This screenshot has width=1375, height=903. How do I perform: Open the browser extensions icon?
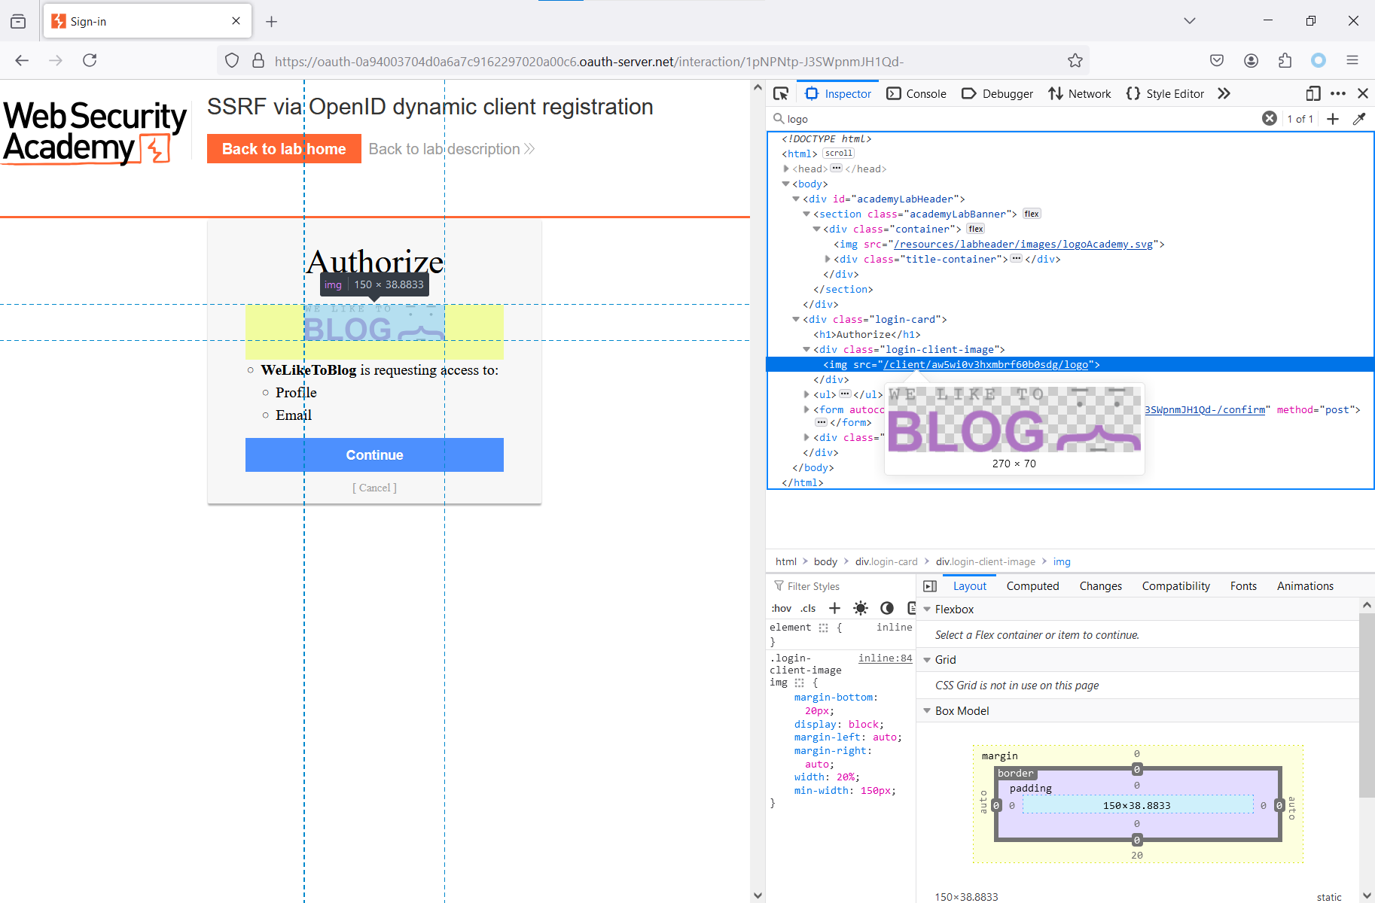1285,61
